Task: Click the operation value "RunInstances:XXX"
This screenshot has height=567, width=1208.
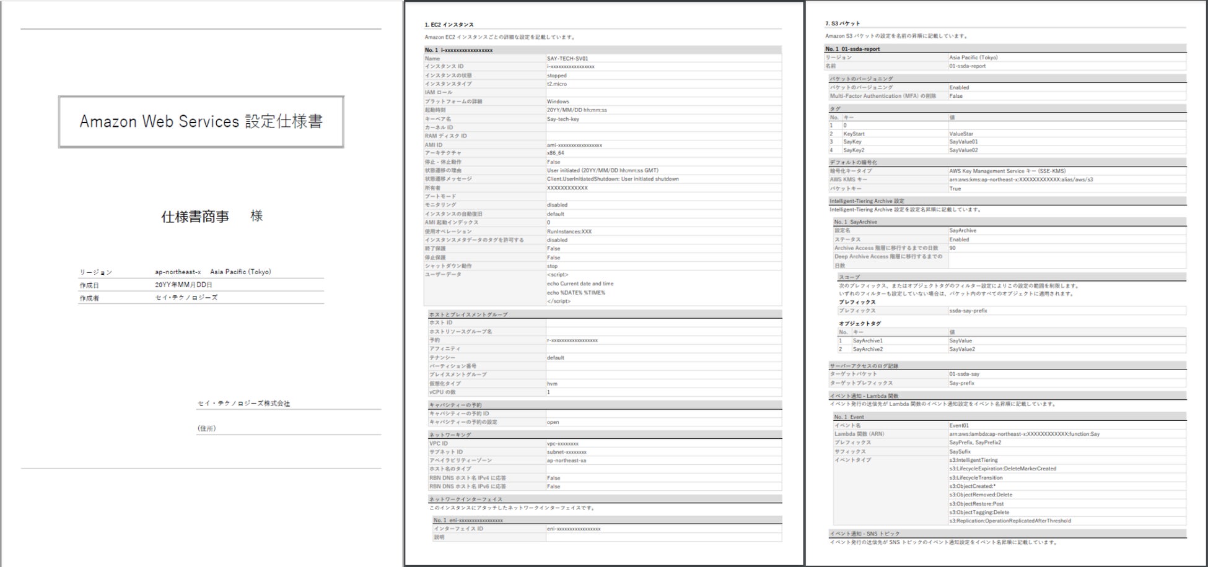Action: (569, 232)
